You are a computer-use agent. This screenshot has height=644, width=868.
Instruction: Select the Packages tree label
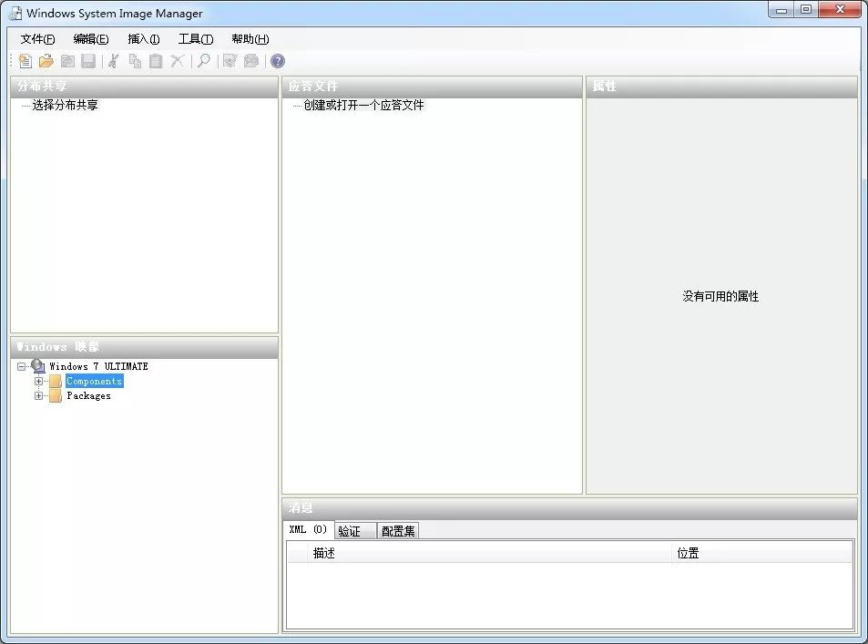88,396
